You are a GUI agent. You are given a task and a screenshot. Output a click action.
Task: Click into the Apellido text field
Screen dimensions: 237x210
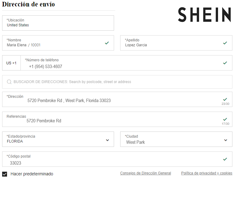click(x=171, y=45)
